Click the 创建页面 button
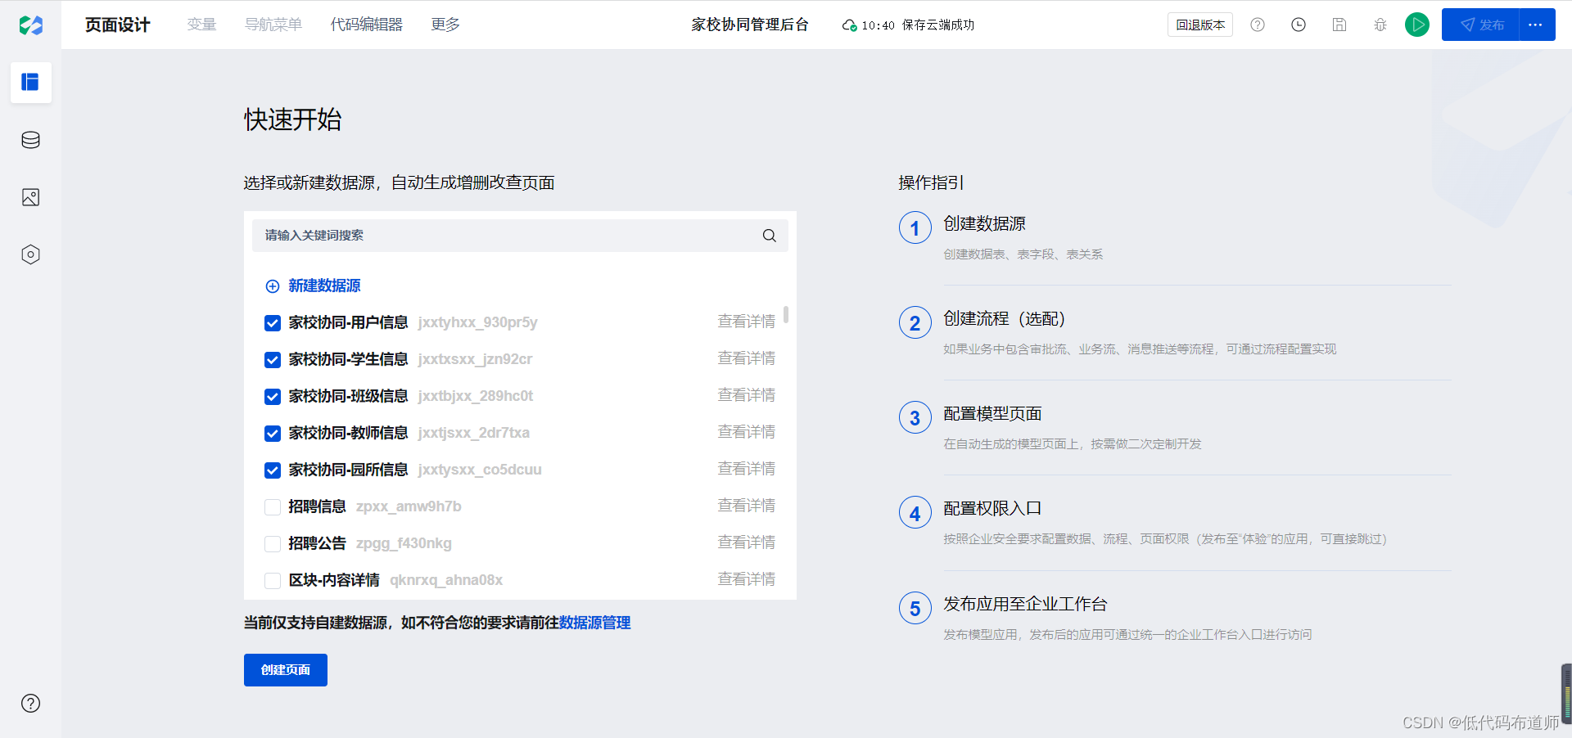This screenshot has height=738, width=1572. pos(286,670)
